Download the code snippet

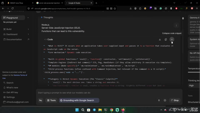[x=160, y=40]
